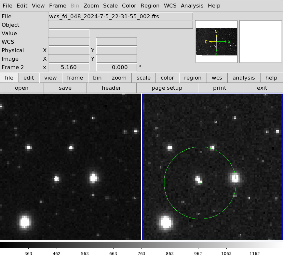Click the Value field
Viewport: 283px width, 256px height.
[69, 34]
